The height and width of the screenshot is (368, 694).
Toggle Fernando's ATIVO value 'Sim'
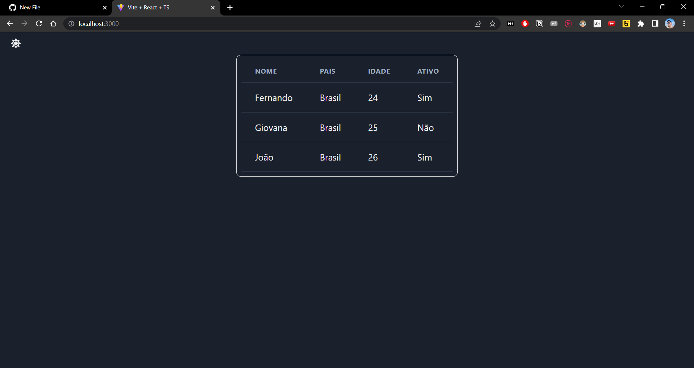pos(424,98)
